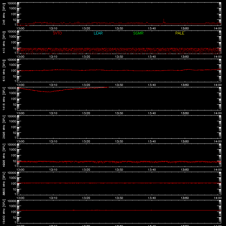This screenshot has width=226, height=226.
Task: Click 13:10 tick under the 8800 MHz plot
Action: 53,198
